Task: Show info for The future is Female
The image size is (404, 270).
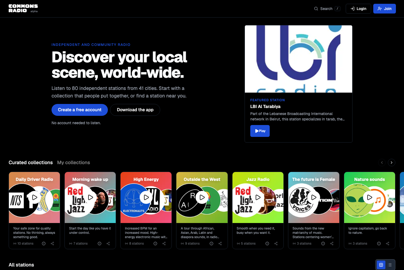Action: click(x=323, y=244)
